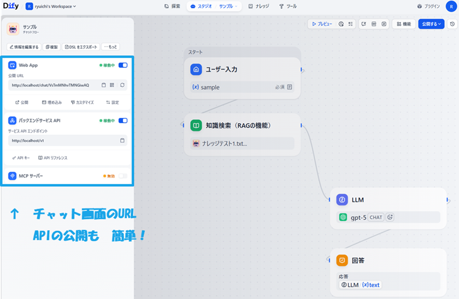Viewport: 459px width, 299px height.
Task: Click 埋め込み (embed) option
Action: pos(52,102)
